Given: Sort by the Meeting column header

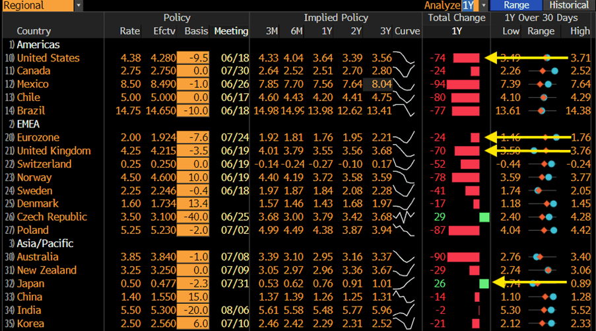Looking at the screenshot, I should click(231, 31).
